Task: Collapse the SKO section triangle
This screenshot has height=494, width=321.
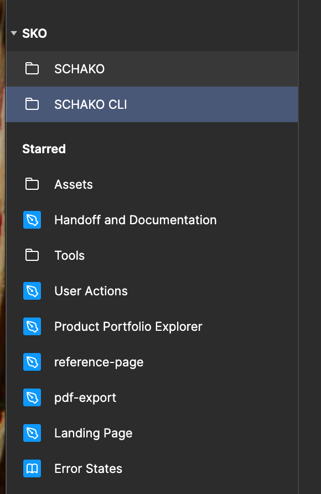Action: [13, 33]
